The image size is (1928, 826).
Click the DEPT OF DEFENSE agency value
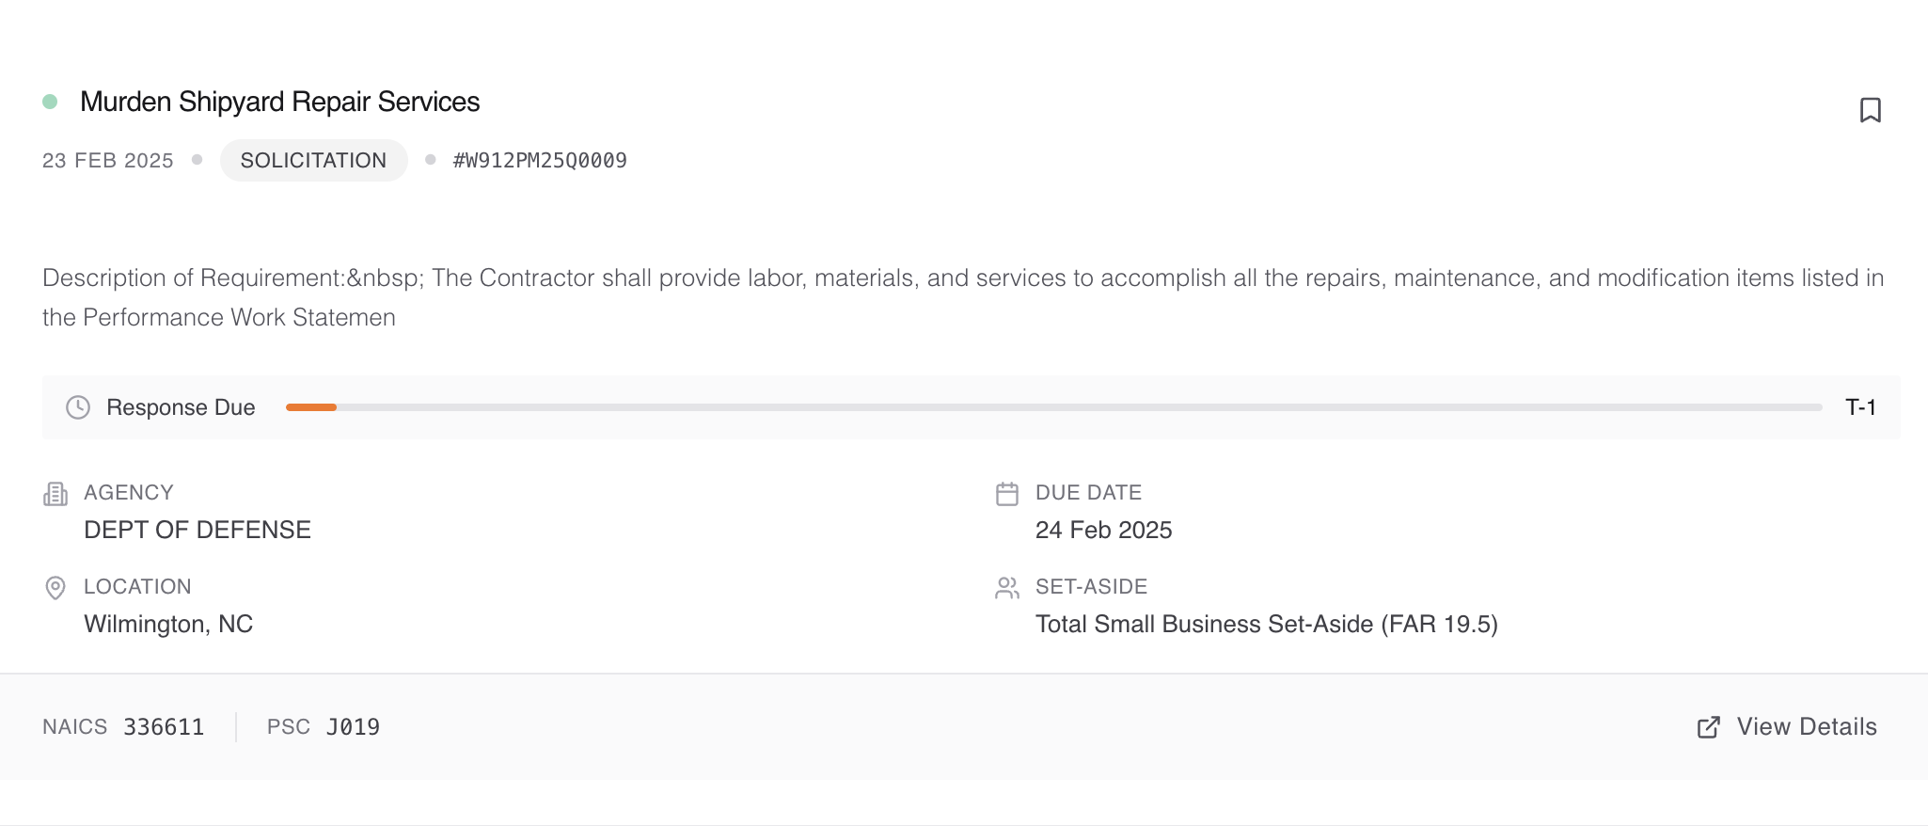coord(198,530)
